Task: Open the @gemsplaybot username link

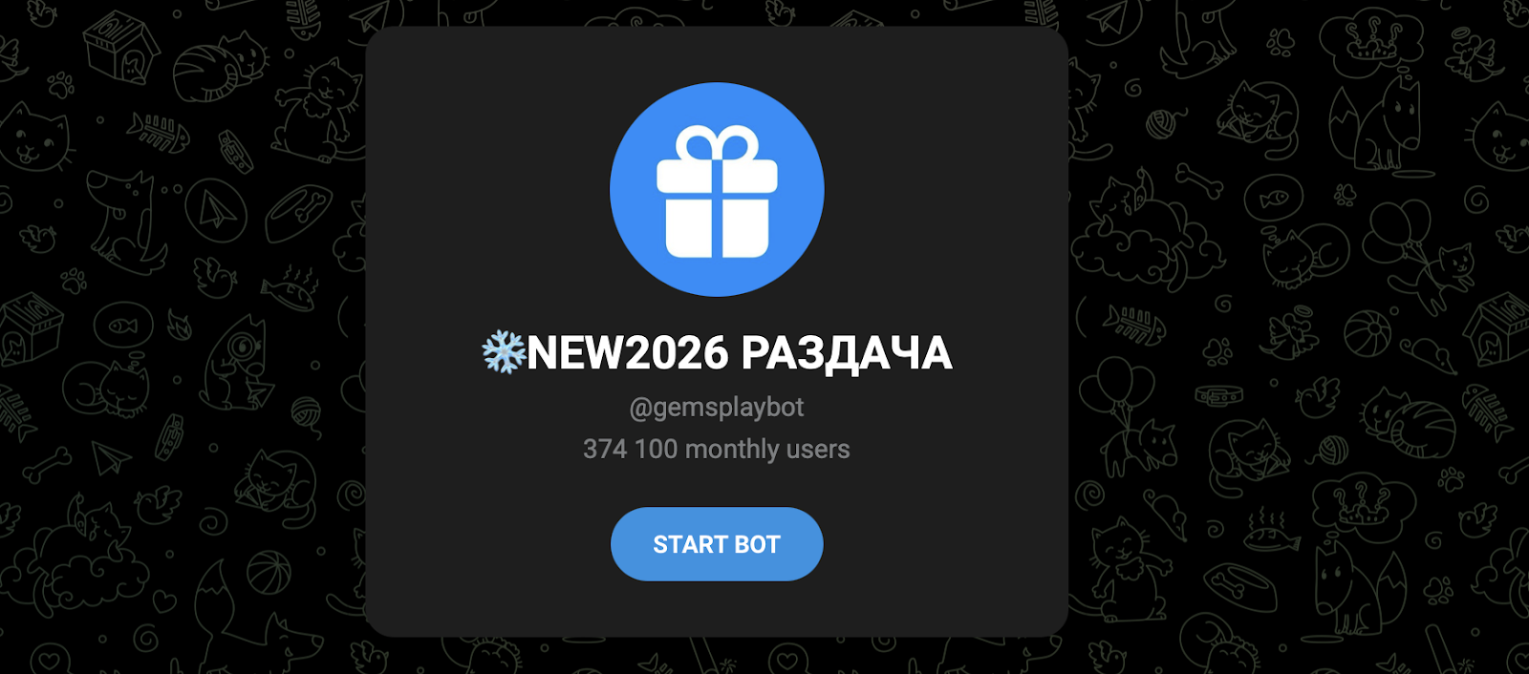Action: [x=717, y=407]
